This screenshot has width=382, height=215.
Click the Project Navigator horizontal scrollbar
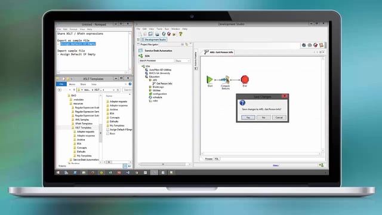click(165, 164)
